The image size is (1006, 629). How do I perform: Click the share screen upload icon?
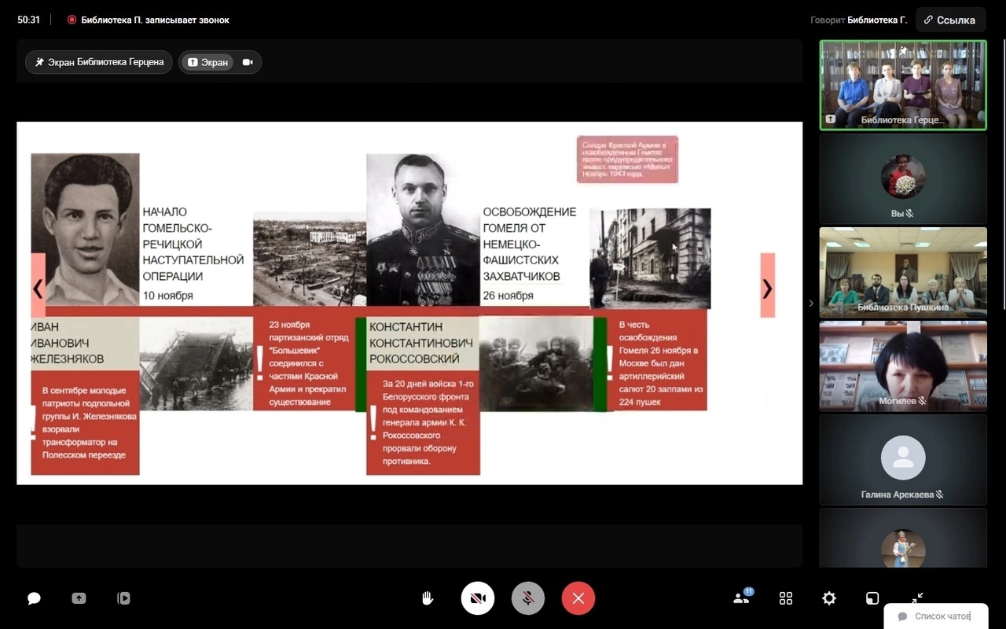[x=79, y=598]
